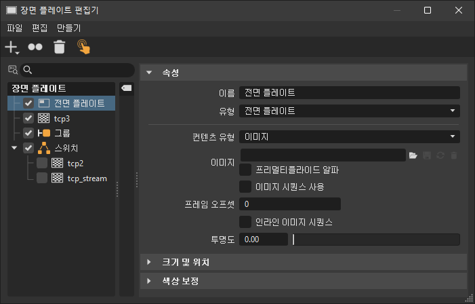Open the 편집 menu
The height and width of the screenshot is (304, 475).
(40, 28)
